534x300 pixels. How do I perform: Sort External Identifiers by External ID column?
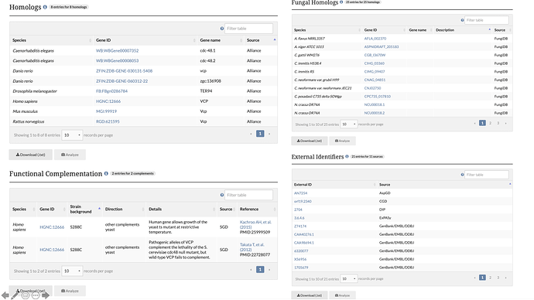334,184
